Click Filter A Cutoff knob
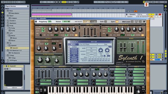 click(39, 48)
